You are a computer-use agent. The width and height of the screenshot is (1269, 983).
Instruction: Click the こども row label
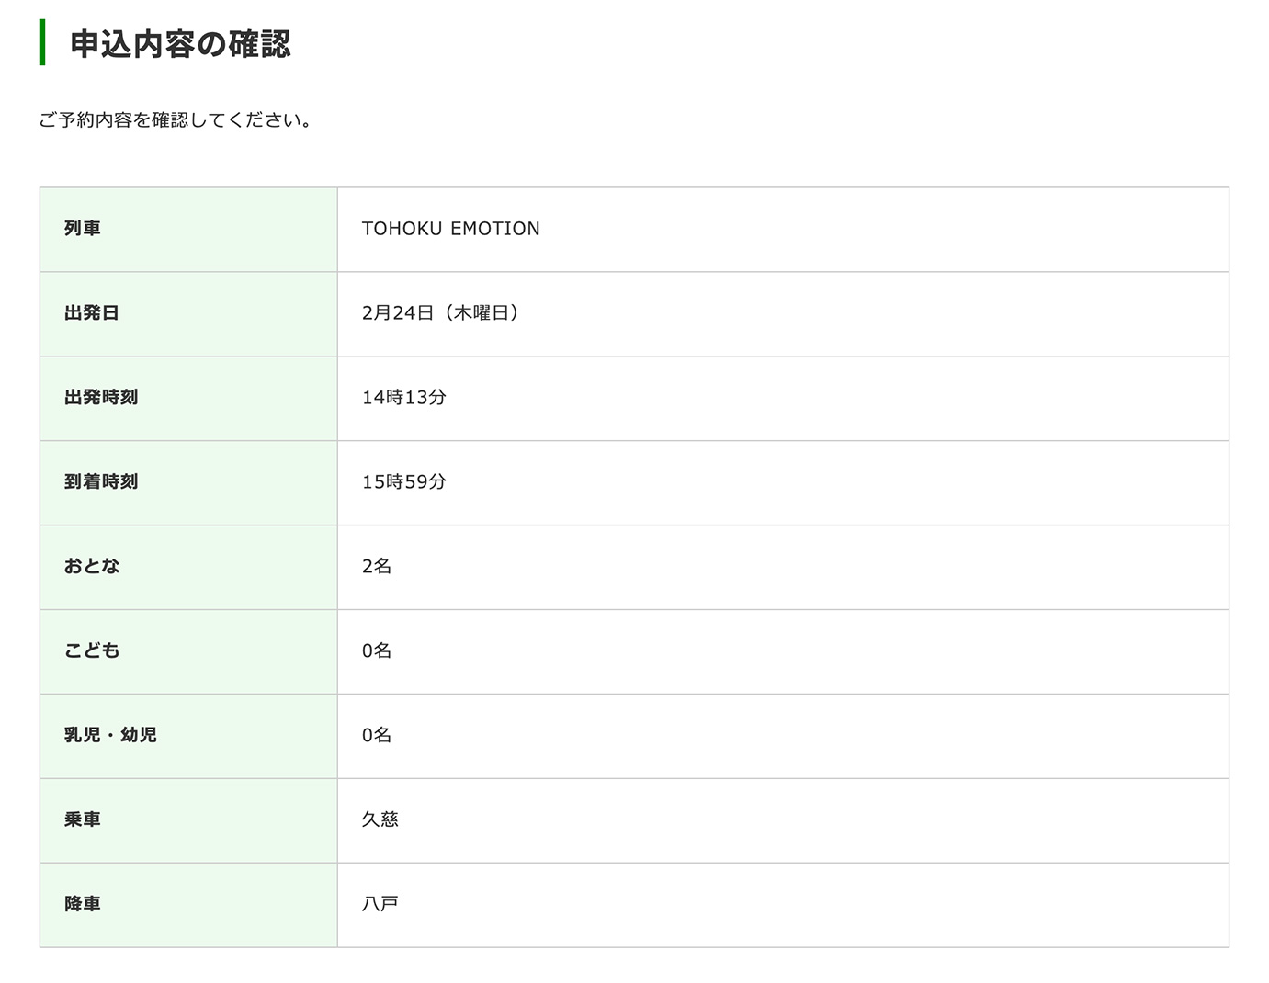pos(92,651)
